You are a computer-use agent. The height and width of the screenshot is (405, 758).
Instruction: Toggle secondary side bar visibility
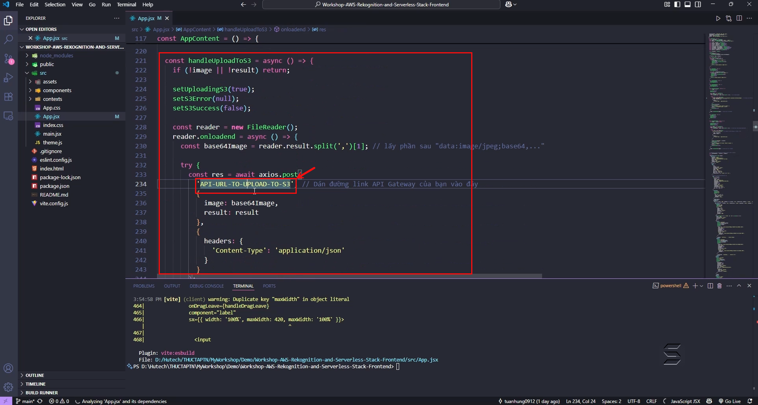pos(698,5)
